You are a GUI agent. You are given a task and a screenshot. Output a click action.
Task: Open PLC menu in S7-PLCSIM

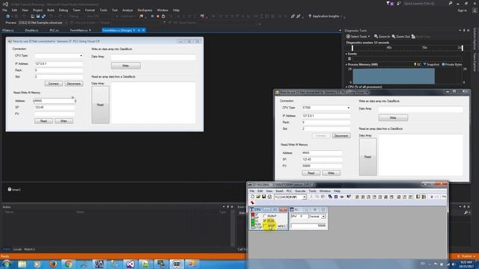[x=289, y=191]
